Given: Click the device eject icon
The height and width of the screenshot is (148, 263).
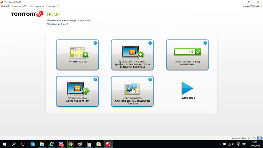Looking at the screenshot, I should point(259,138).
